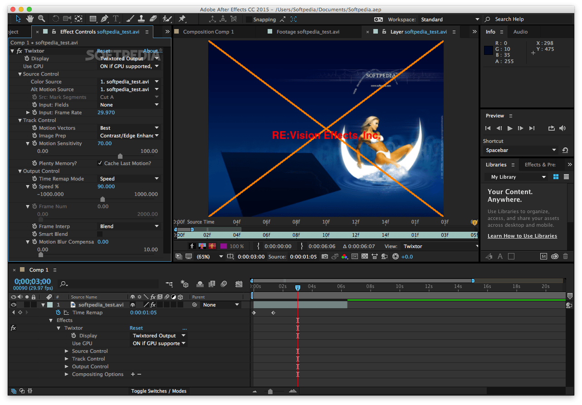Toggle Motion Sensitivity stopwatch
This screenshot has width=582, height=405.
(34, 143)
